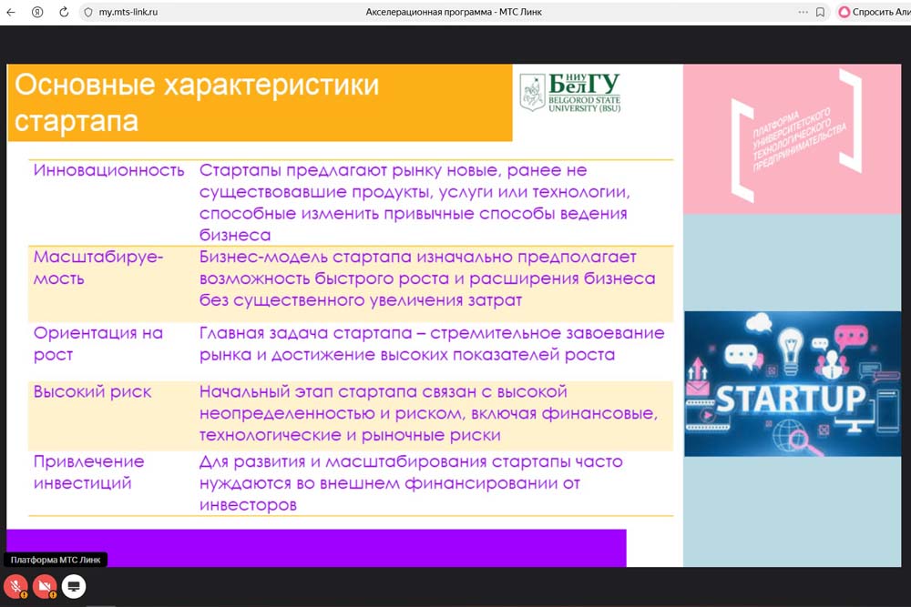
Task: Reload the MTS Link page
Action: coord(64,13)
